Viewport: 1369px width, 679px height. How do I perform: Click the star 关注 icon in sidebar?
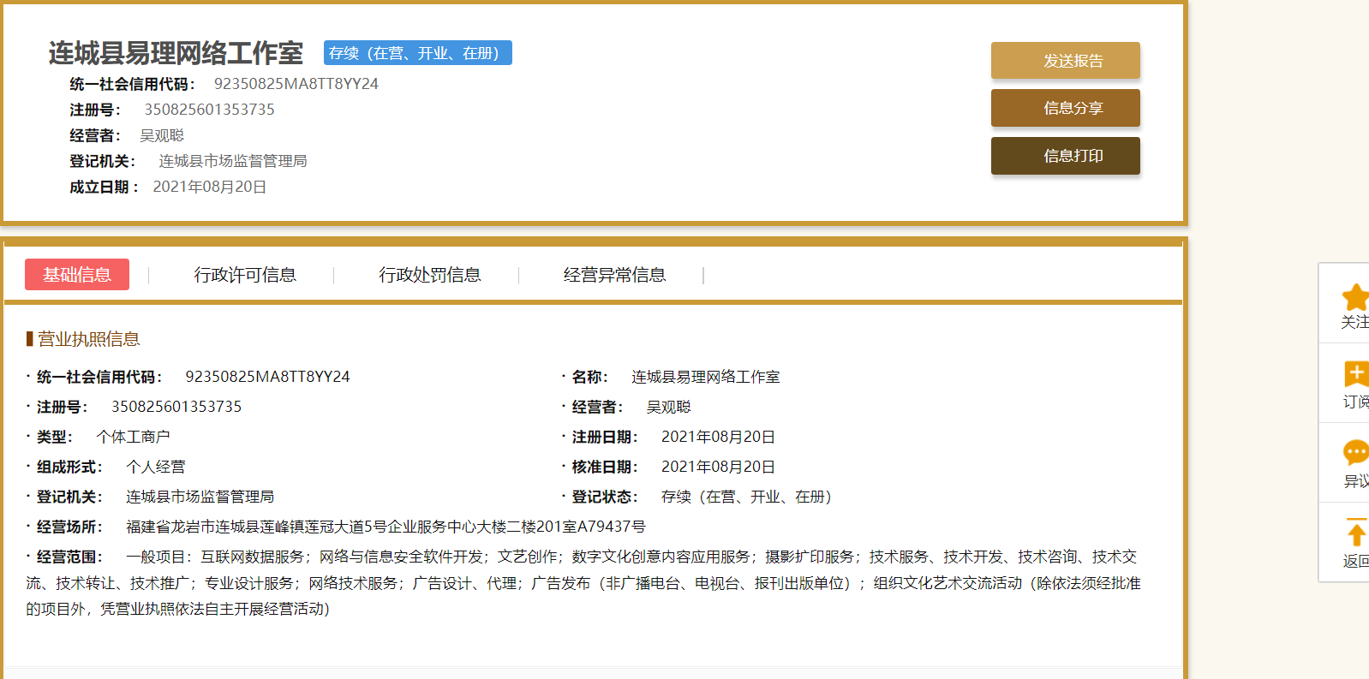pos(1355,298)
